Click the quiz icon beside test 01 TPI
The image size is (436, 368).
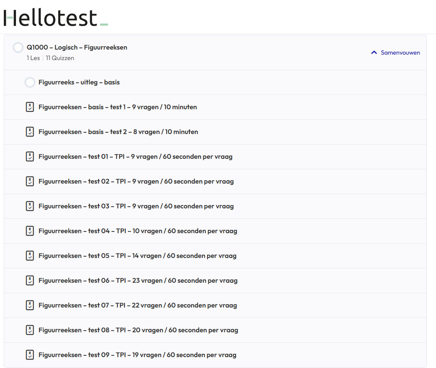pyautogui.click(x=29, y=157)
